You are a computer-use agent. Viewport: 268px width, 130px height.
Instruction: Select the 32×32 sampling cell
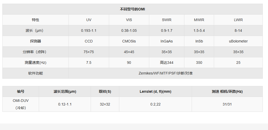point(105,104)
